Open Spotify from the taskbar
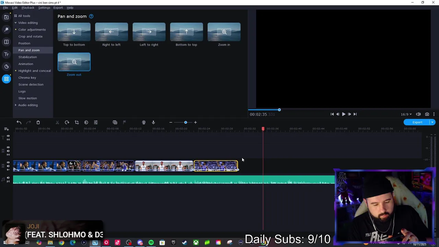This screenshot has width=439, height=247. click(151, 243)
